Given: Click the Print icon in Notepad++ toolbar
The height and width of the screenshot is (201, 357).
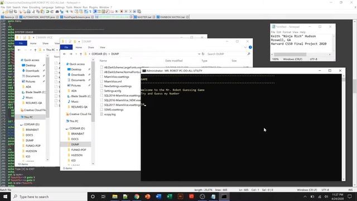Looking at the screenshot, I should 28,11.
